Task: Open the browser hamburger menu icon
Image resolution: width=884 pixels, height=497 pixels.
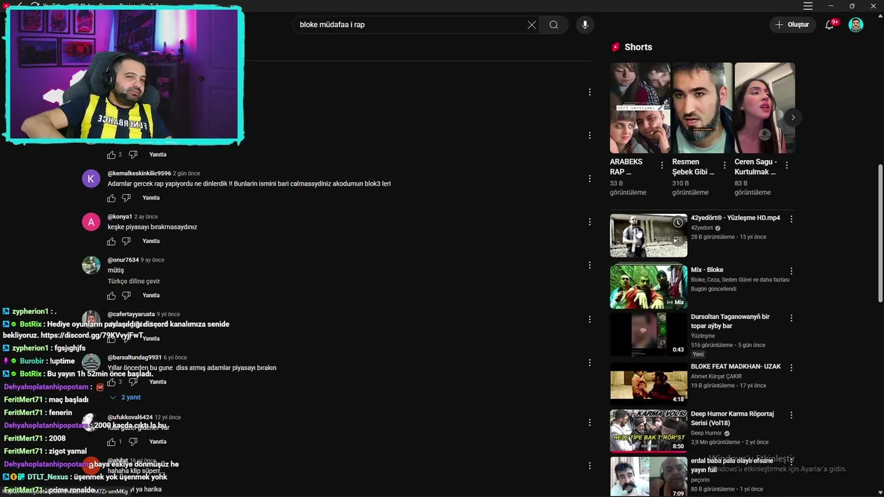Action: [x=808, y=6]
